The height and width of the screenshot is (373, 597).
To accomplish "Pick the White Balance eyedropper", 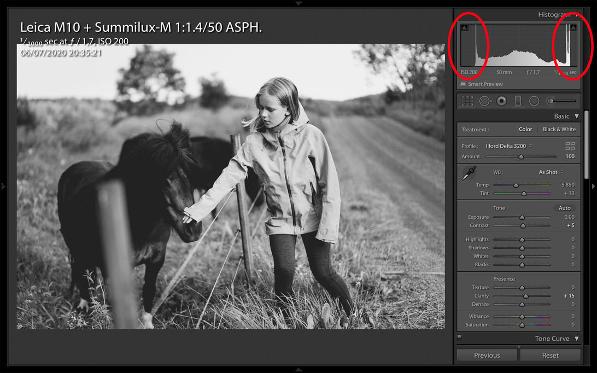I will [469, 174].
